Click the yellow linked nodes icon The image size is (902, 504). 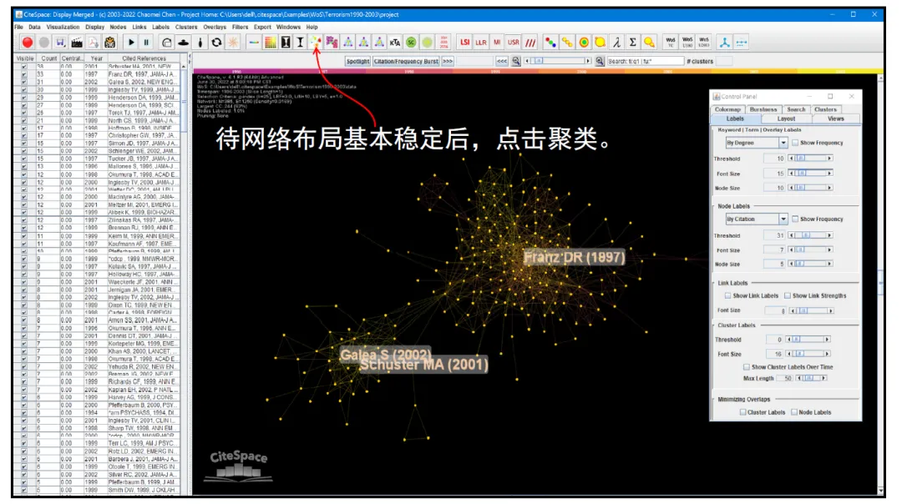coord(567,42)
